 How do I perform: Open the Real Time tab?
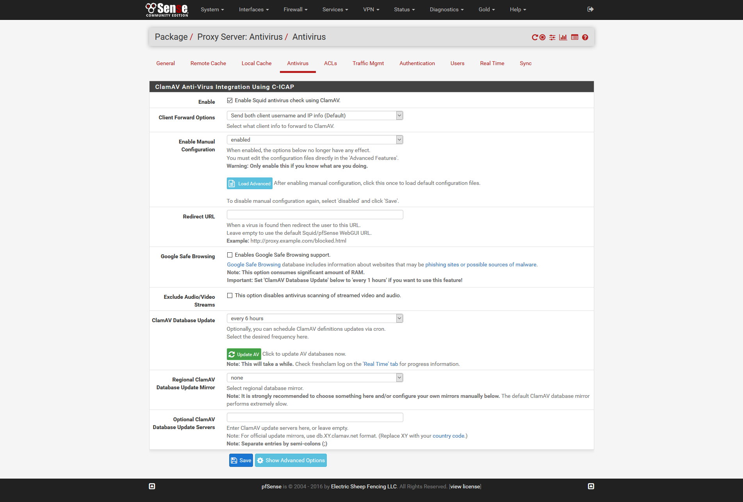click(492, 63)
